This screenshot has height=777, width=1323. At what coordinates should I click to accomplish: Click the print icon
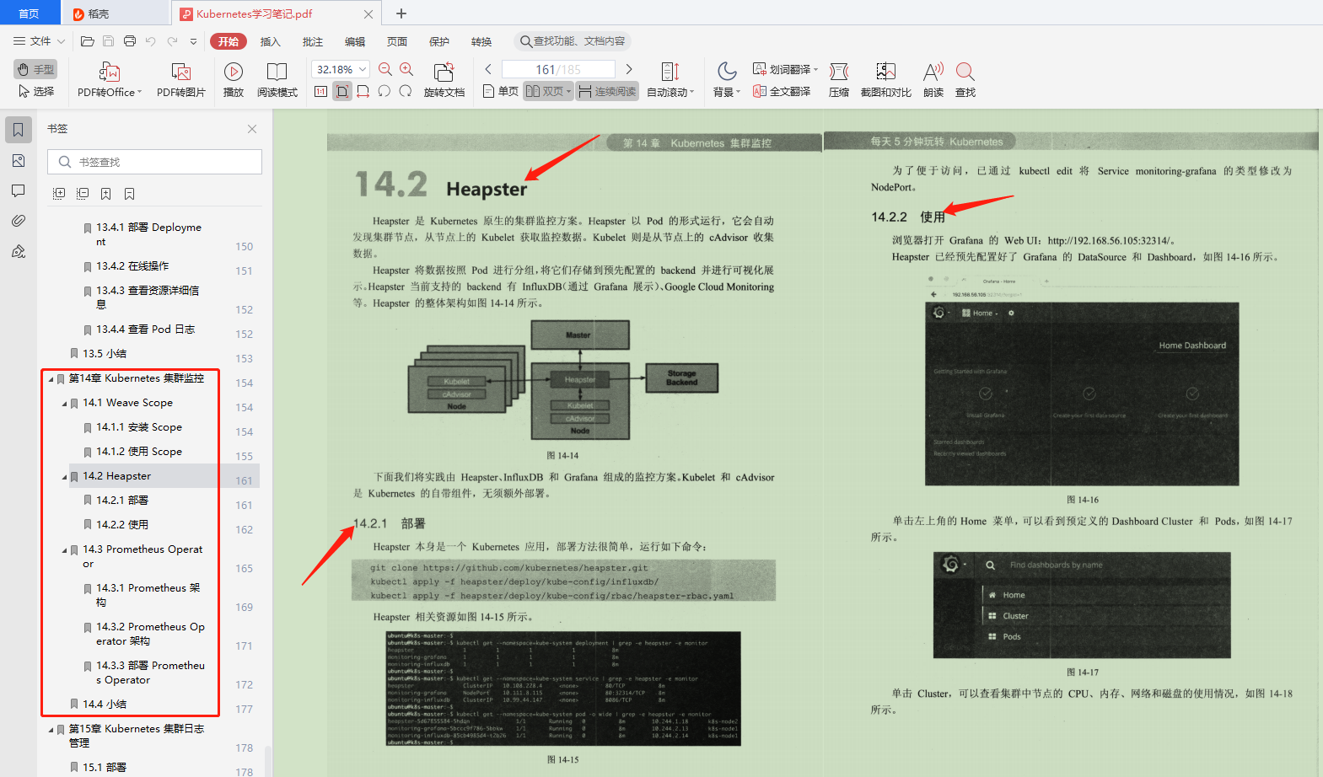pyautogui.click(x=130, y=41)
